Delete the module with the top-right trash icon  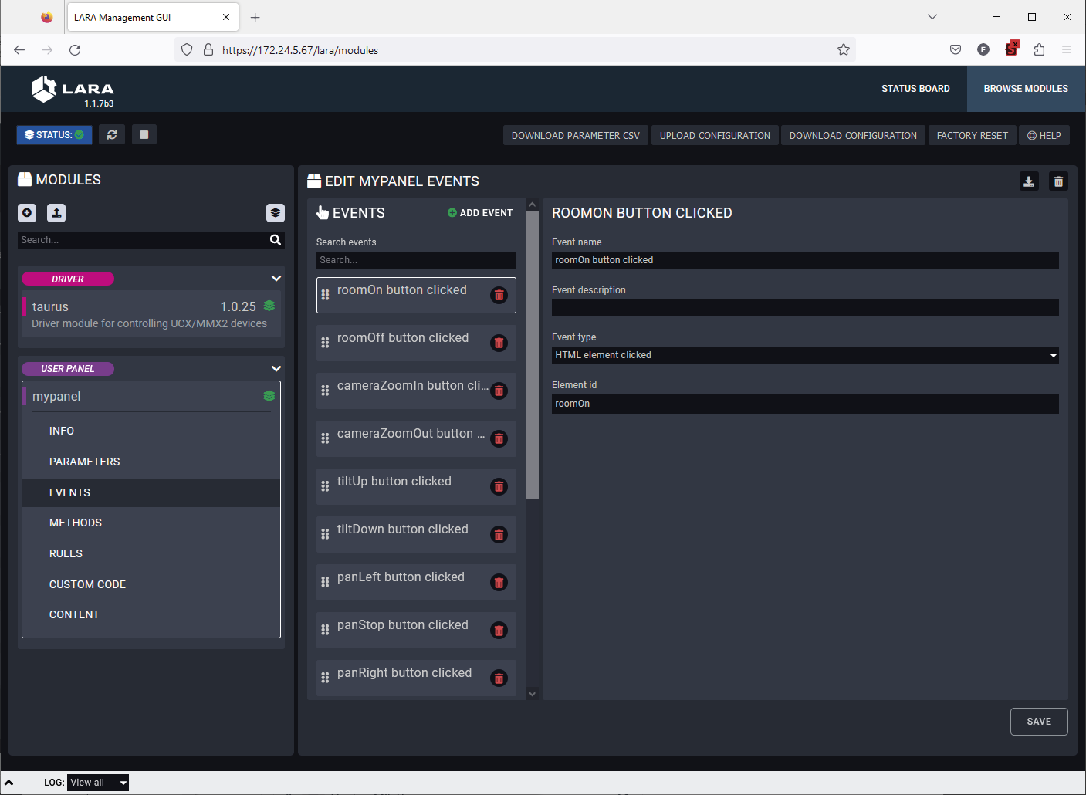[x=1058, y=181]
